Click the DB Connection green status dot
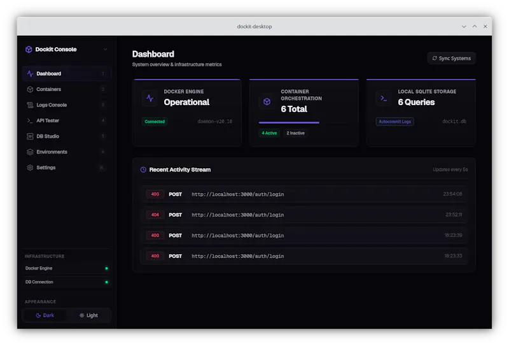This screenshot has height=346, width=509. 106,282
